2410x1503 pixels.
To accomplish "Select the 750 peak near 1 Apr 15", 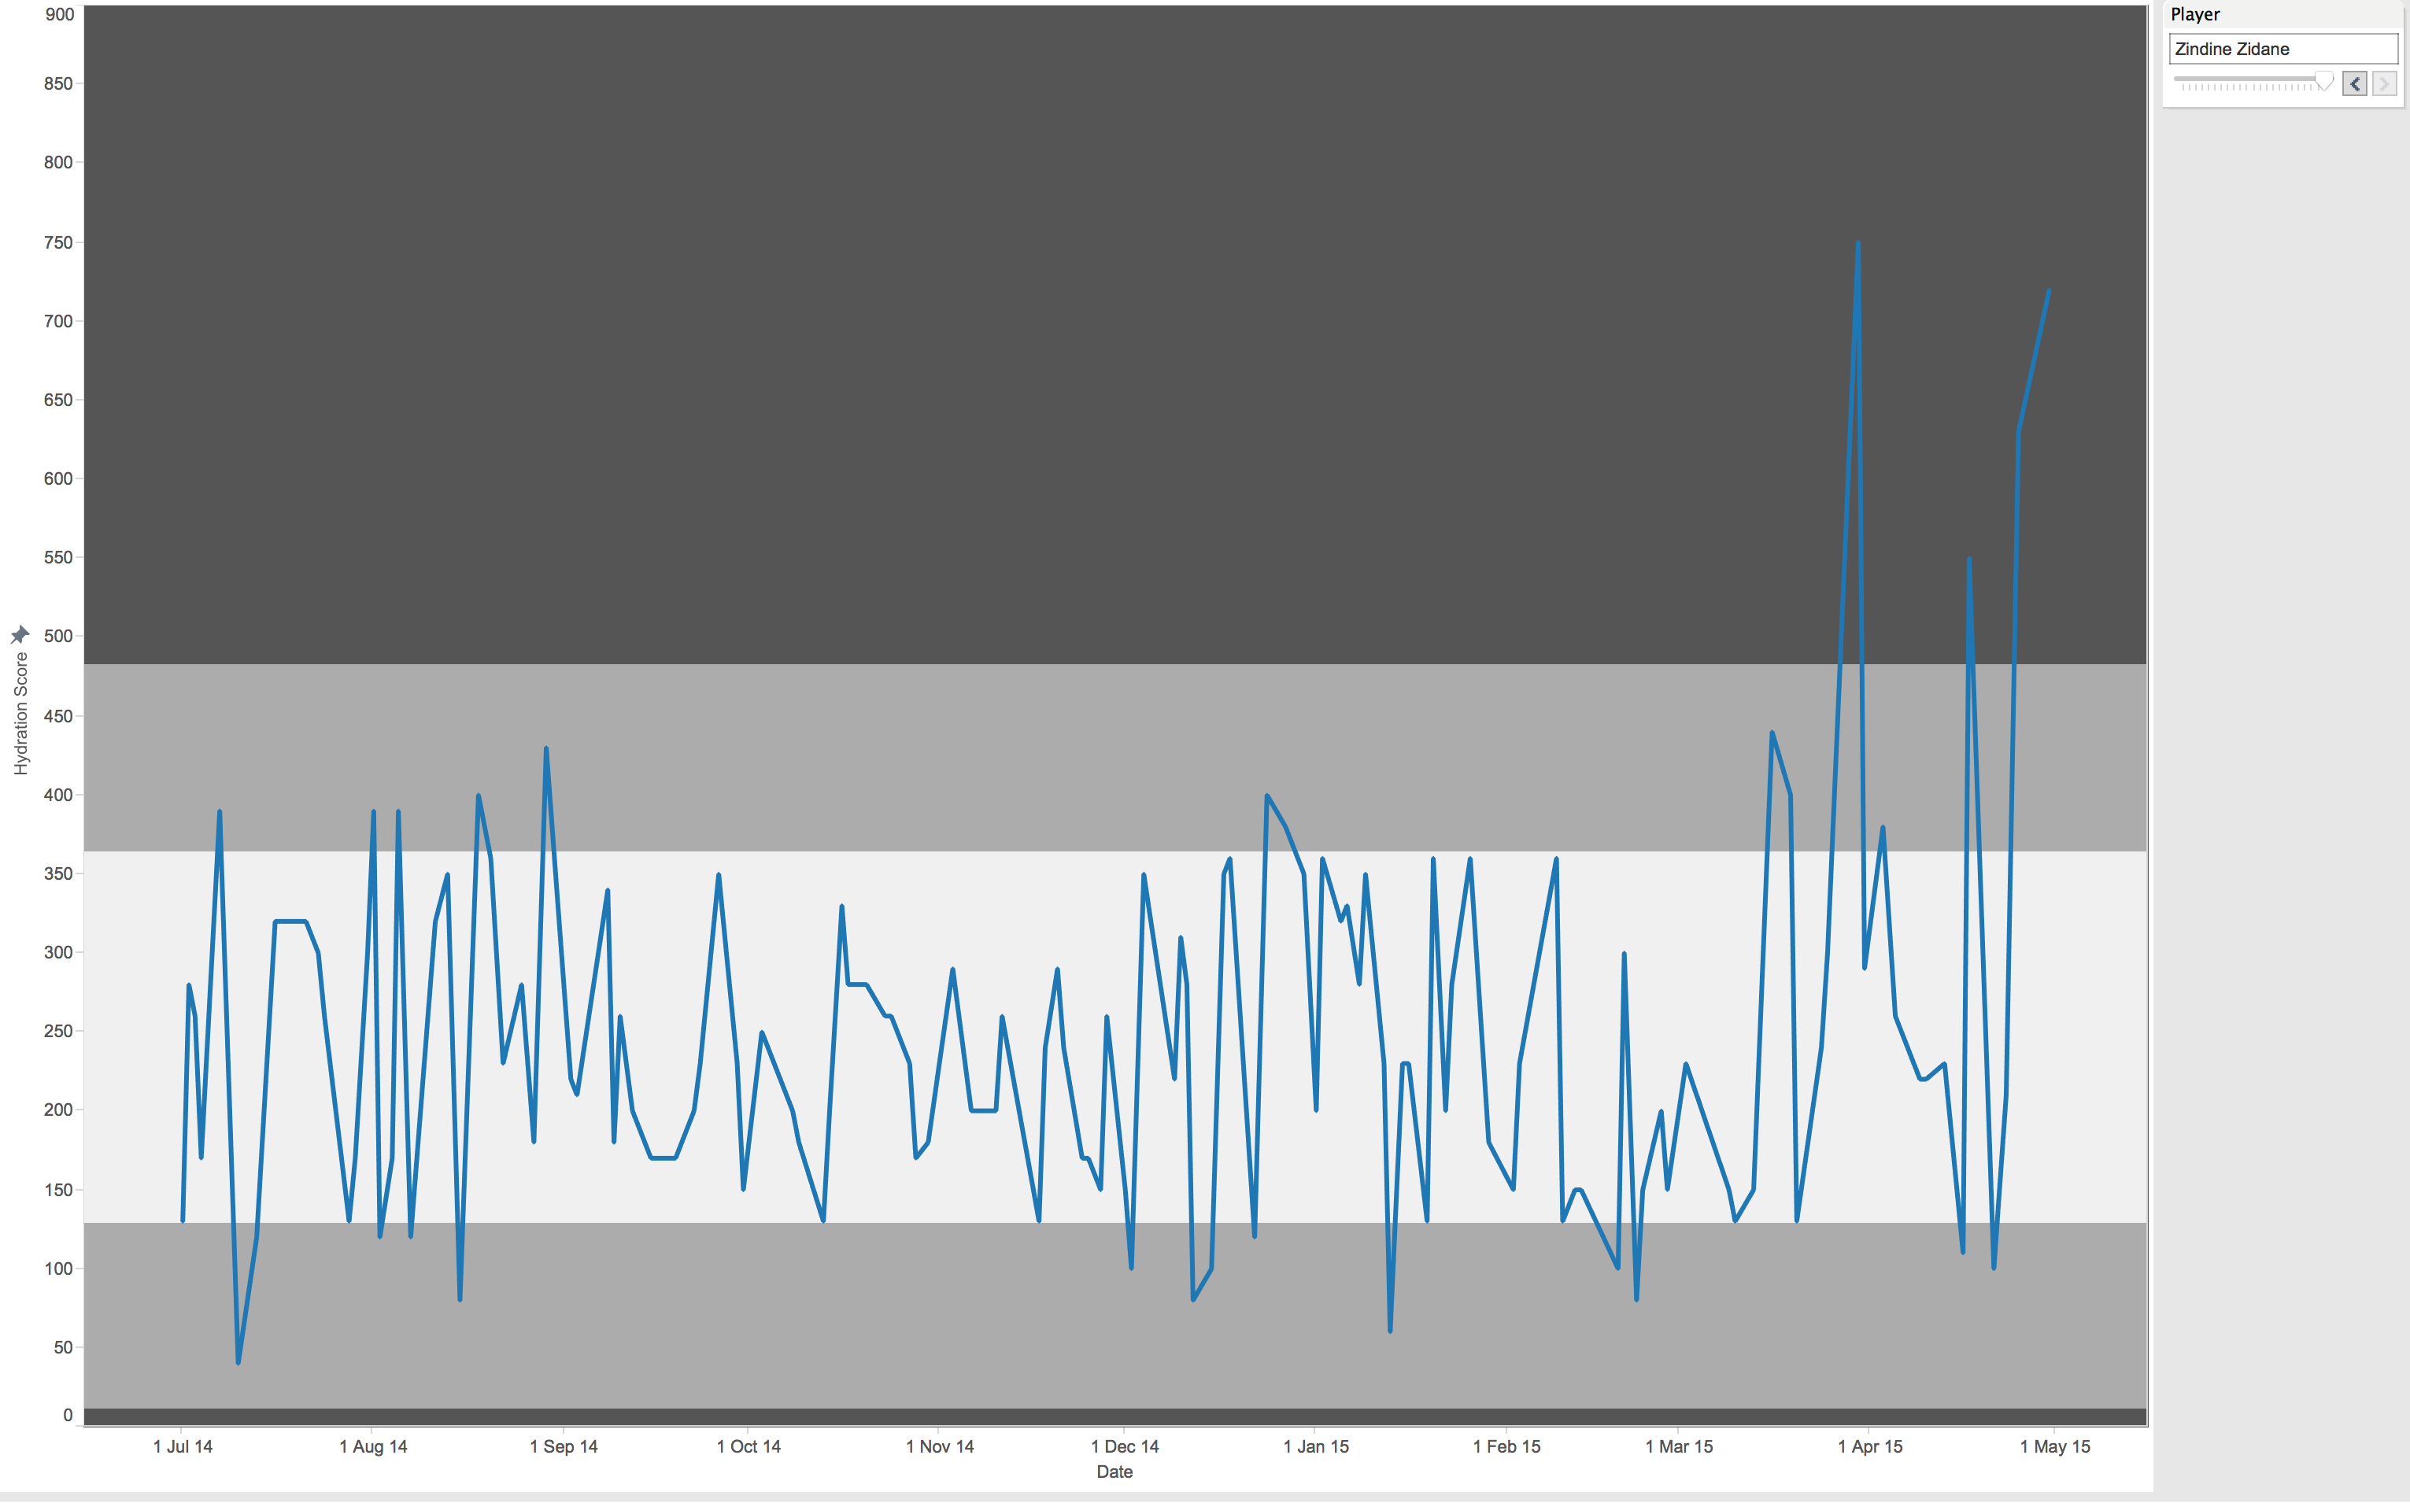I will pyautogui.click(x=1857, y=242).
